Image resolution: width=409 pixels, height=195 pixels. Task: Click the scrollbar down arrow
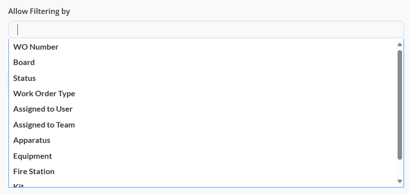(400, 181)
